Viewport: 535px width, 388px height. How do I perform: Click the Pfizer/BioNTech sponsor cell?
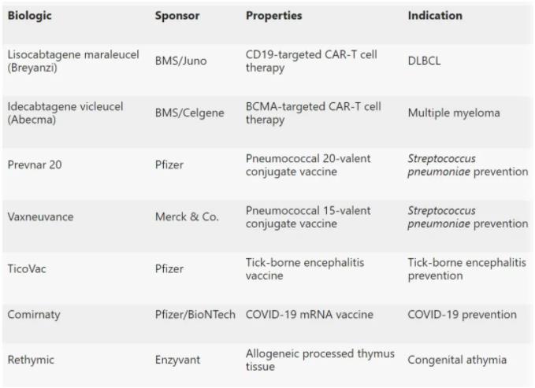pos(195,315)
